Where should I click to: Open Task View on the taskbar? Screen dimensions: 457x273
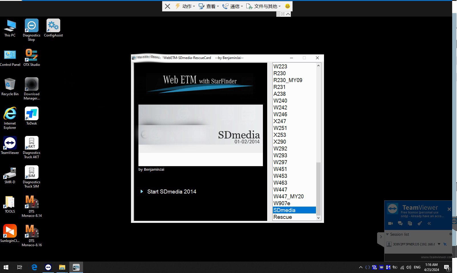20,267
